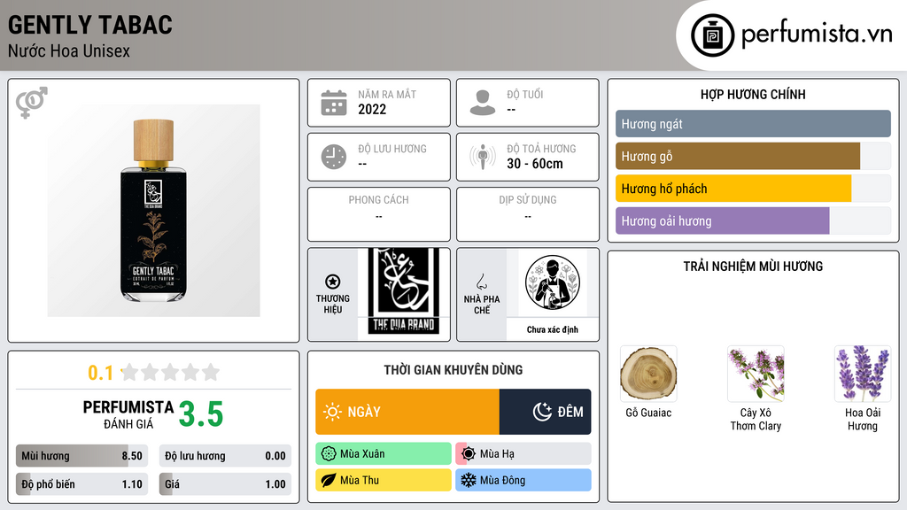This screenshot has height=510, width=907.
Task: Click the Hoa Oải Hương note caption
Action: (x=863, y=419)
